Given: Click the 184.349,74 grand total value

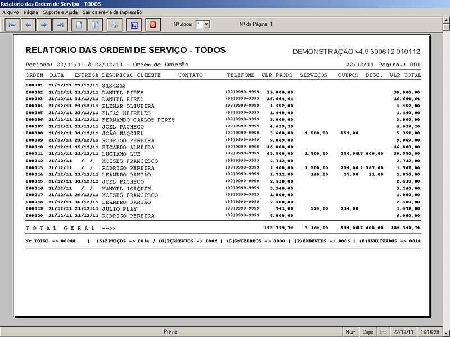Looking at the screenshot, I should pyautogui.click(x=405, y=228).
